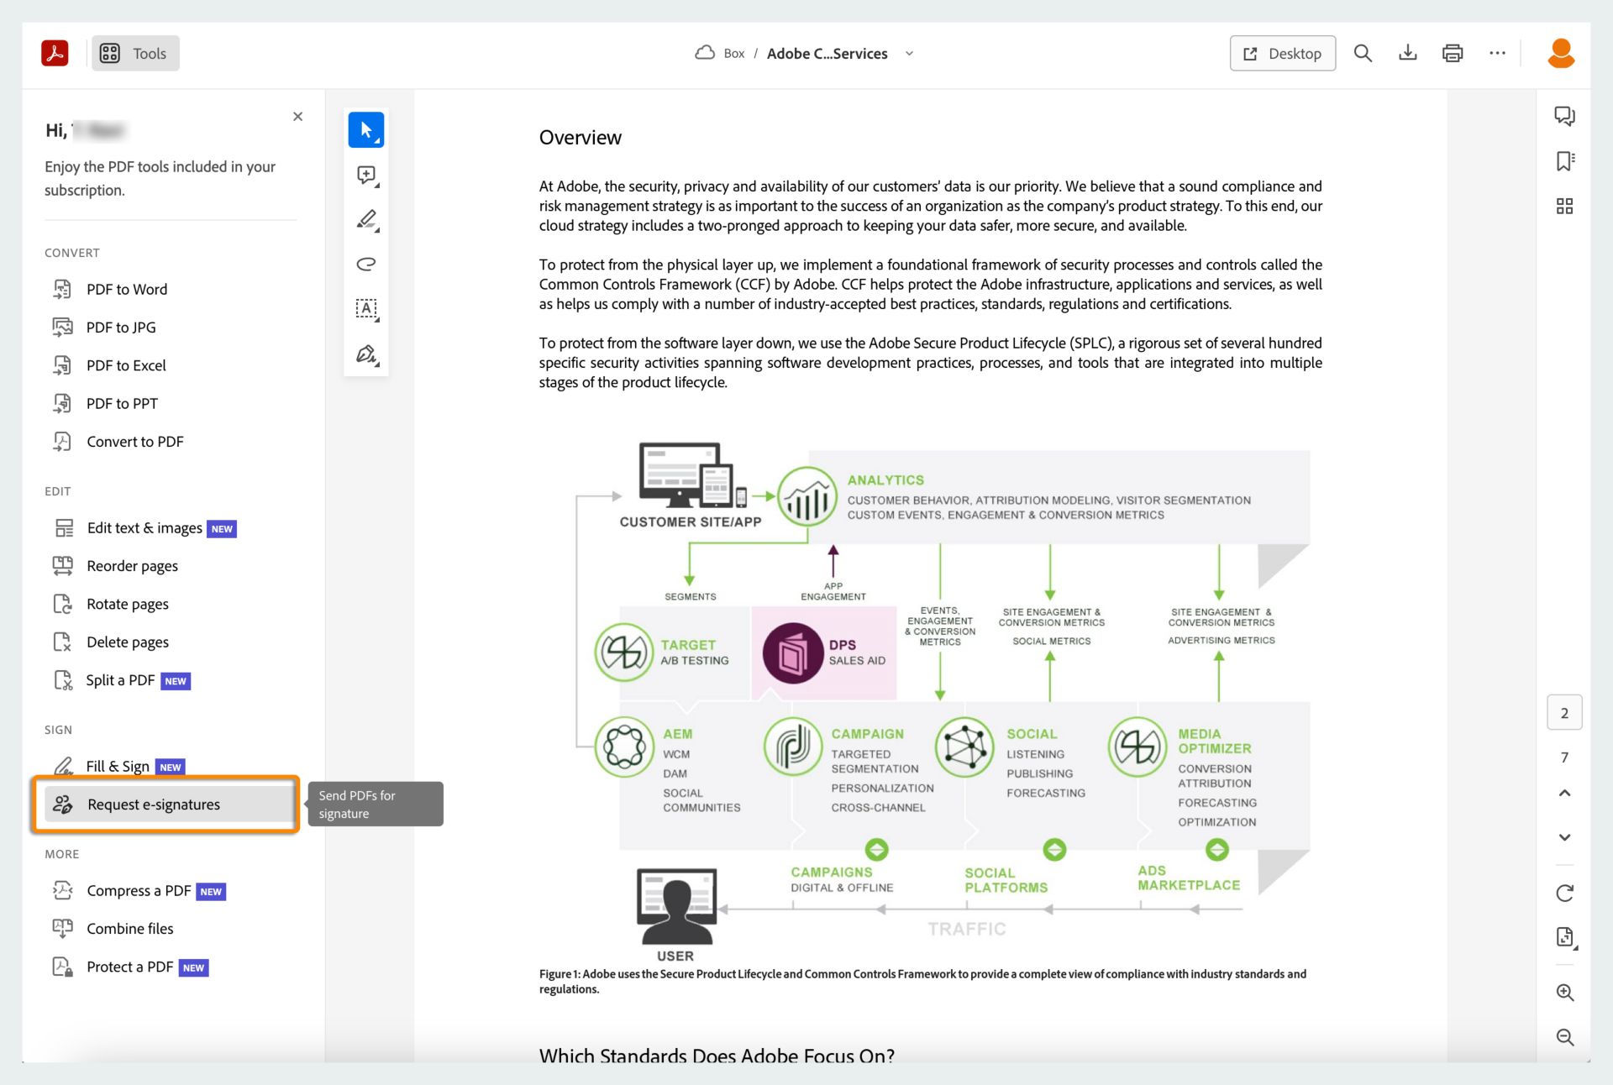The height and width of the screenshot is (1085, 1613).
Task: Click the Tools tab at top
Action: pyautogui.click(x=135, y=52)
